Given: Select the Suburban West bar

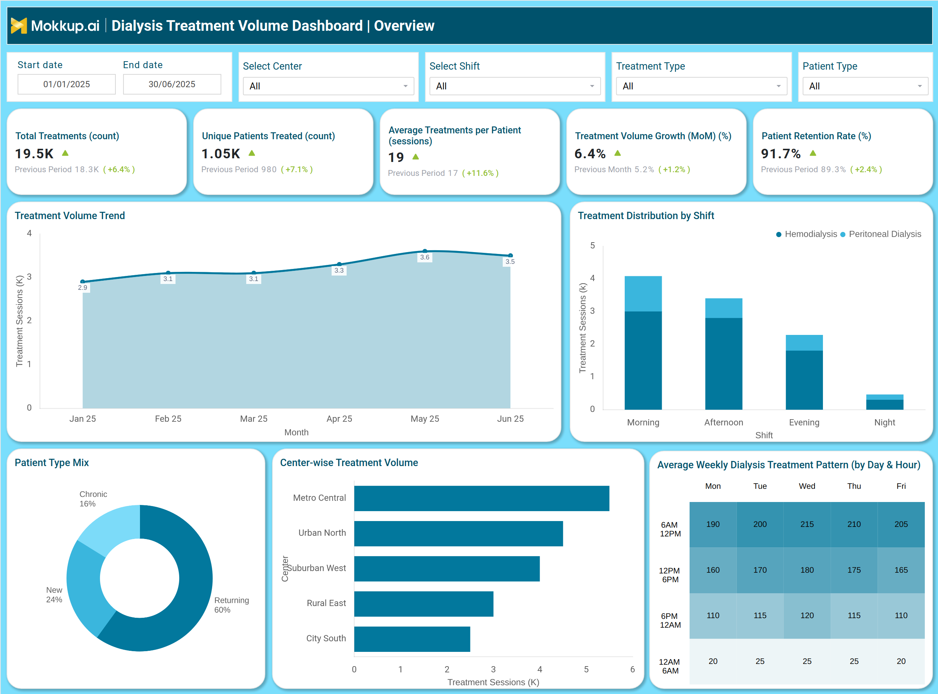Looking at the screenshot, I should [x=447, y=569].
